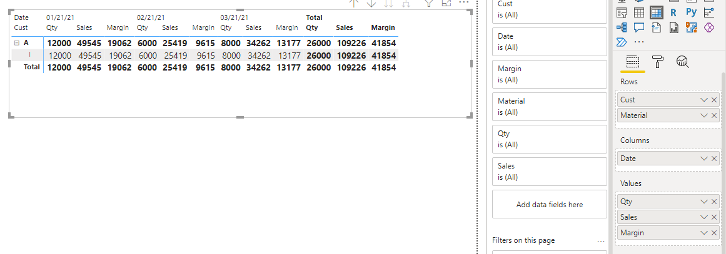Open the Date filter card
726x254 pixels.
(x=550, y=42)
